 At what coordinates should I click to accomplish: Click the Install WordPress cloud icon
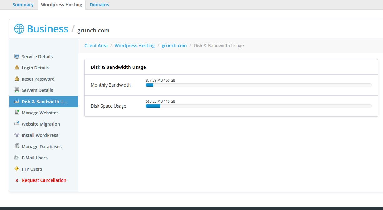[x=17, y=135]
